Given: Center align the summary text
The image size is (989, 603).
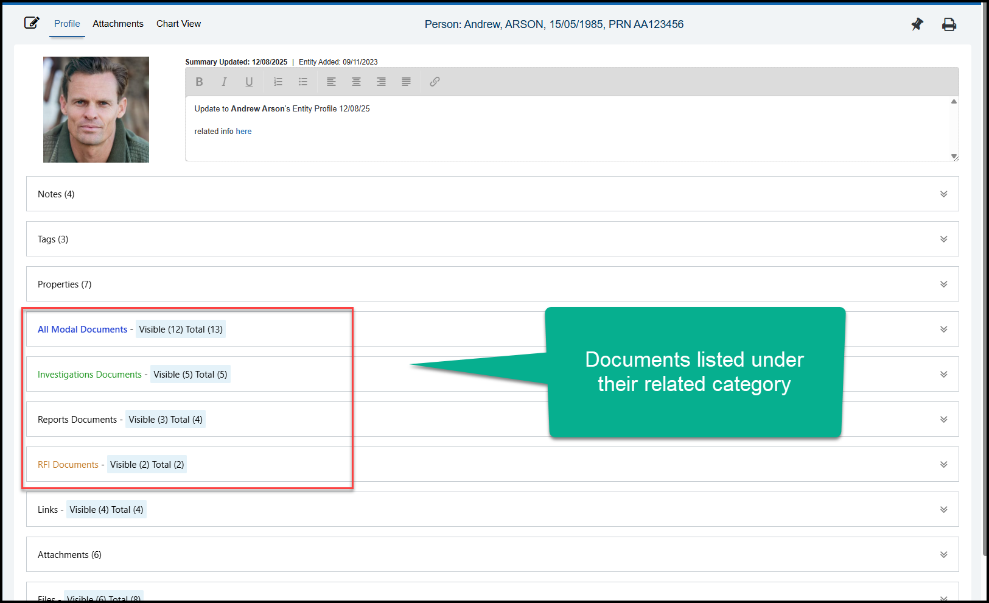Looking at the screenshot, I should 356,82.
